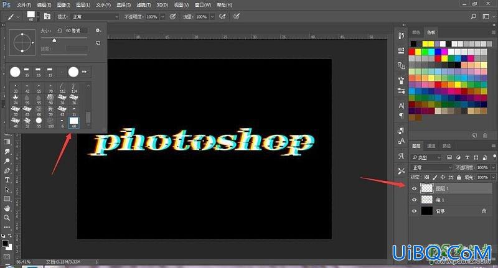Open layer blend mode dropdown 正常
The width and height of the screenshot is (498, 268).
click(432, 167)
